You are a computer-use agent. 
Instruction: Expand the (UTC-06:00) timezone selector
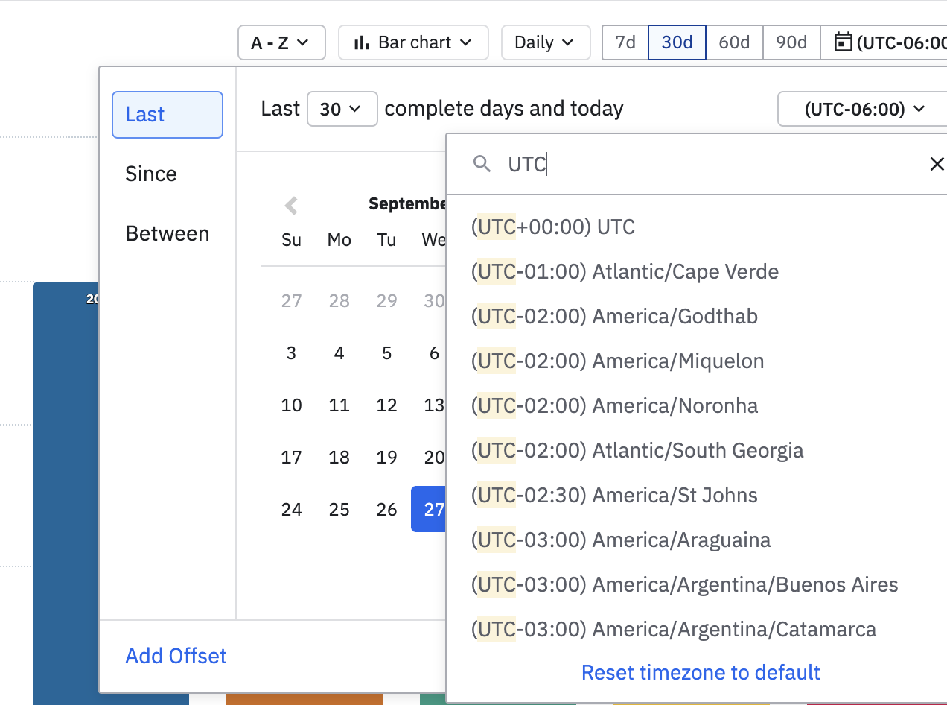[x=864, y=109]
